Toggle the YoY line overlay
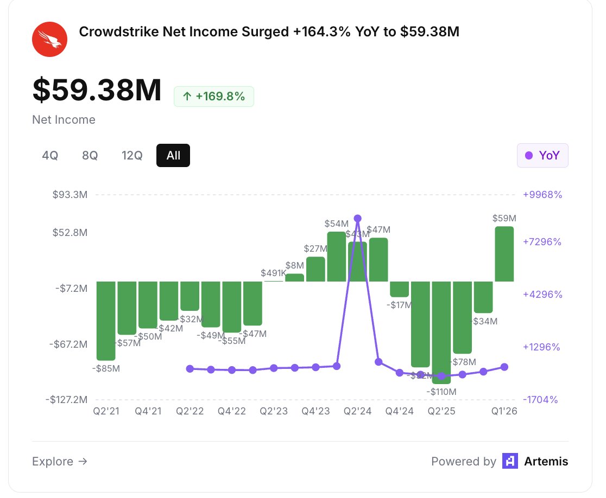 [x=542, y=155]
